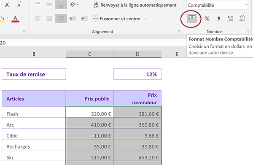Select cell with 360,80 €
Image resolution: width=253 pixels, height=165 pixels.
click(137, 123)
